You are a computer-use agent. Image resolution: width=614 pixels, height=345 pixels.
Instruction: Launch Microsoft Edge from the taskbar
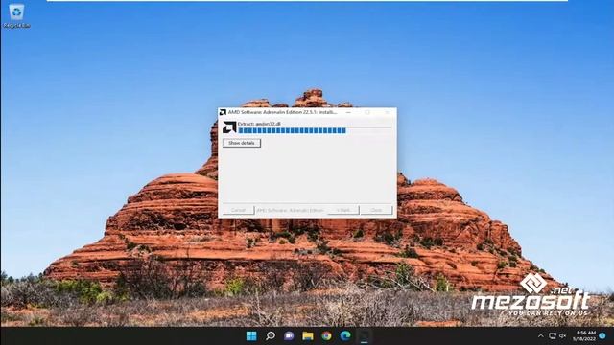click(x=345, y=335)
